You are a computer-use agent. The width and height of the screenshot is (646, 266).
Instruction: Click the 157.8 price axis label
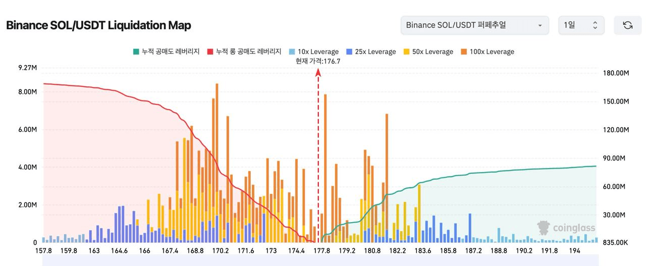click(43, 251)
